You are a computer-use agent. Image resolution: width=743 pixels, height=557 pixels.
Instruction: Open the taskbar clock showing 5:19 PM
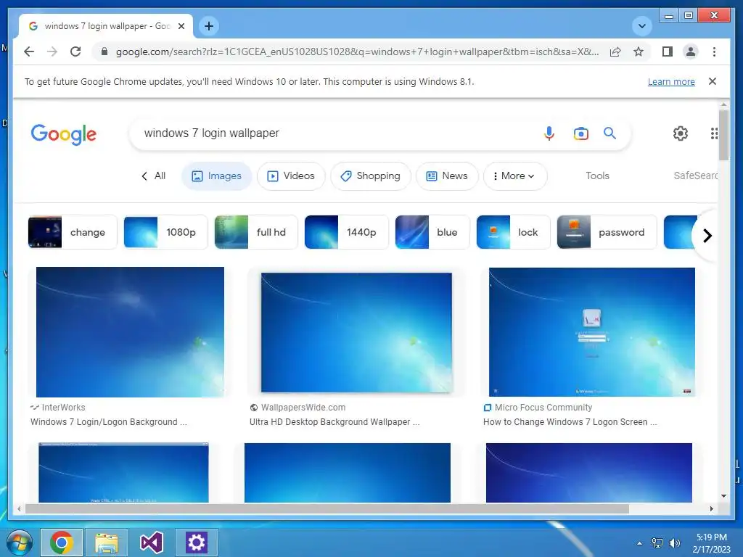711,543
